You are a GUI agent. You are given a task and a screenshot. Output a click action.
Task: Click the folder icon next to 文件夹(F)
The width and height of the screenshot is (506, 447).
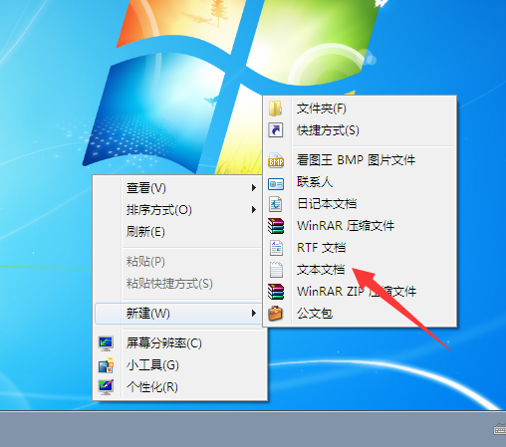click(x=276, y=109)
